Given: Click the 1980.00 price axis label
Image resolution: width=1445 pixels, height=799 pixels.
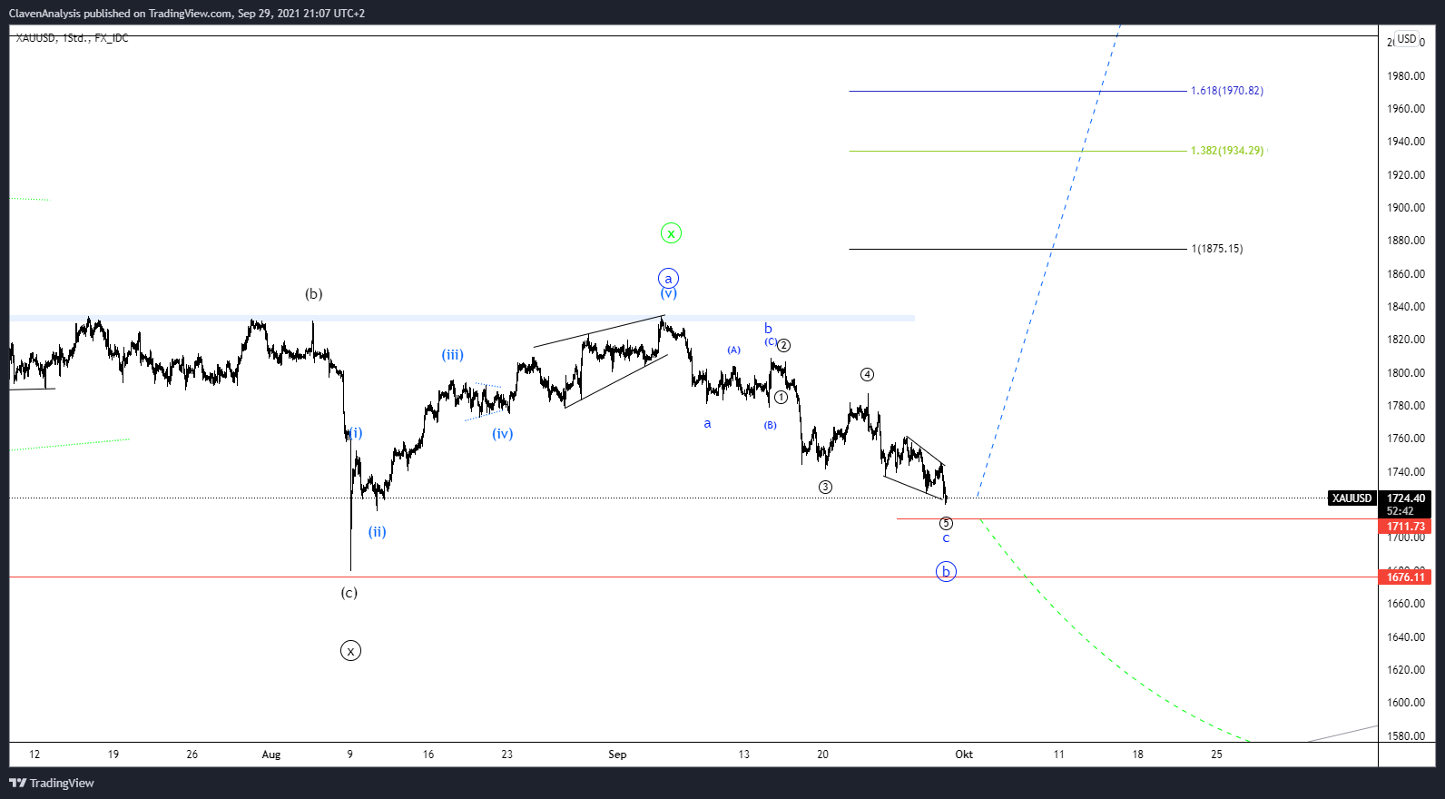Looking at the screenshot, I should [x=1406, y=76].
